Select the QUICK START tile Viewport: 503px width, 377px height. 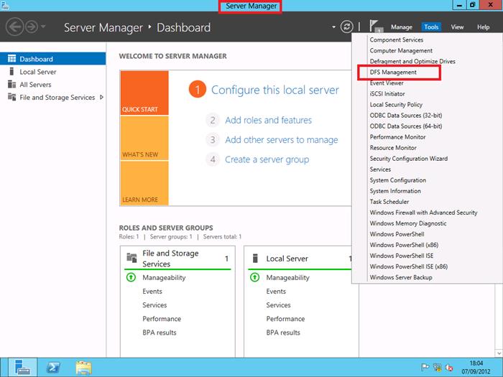coord(144,93)
